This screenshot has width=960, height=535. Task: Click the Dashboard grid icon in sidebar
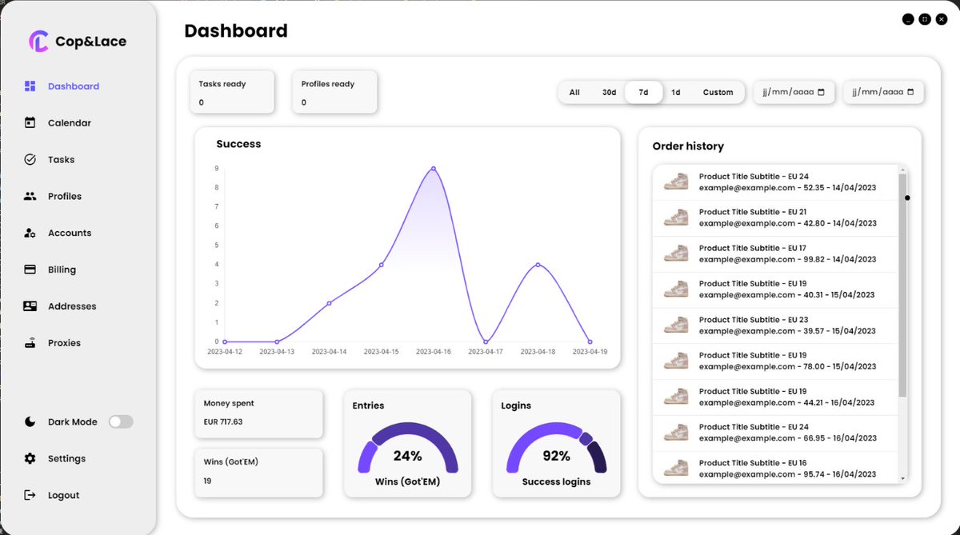(x=30, y=86)
